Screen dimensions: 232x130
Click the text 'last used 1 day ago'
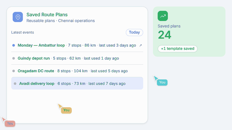click(x=101, y=58)
